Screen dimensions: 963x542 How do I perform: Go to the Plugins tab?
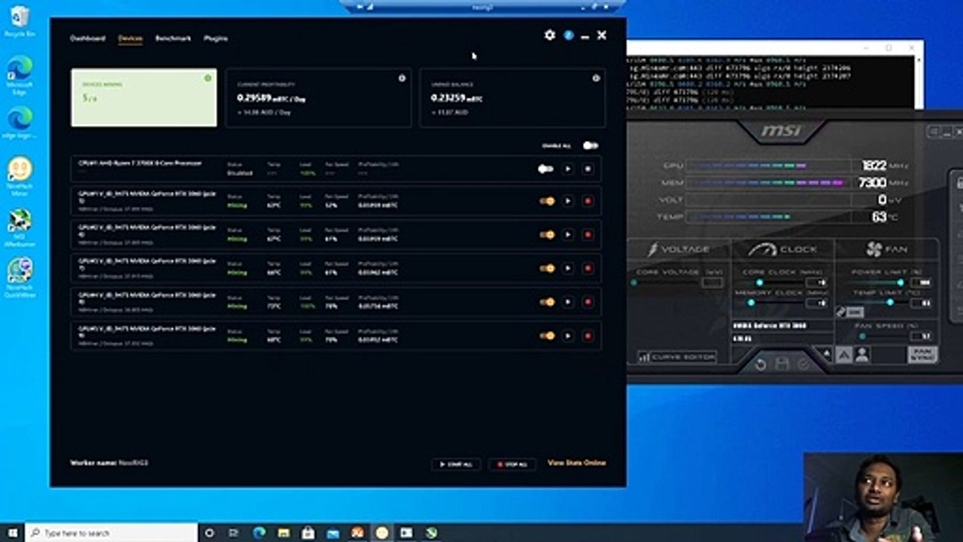216,38
